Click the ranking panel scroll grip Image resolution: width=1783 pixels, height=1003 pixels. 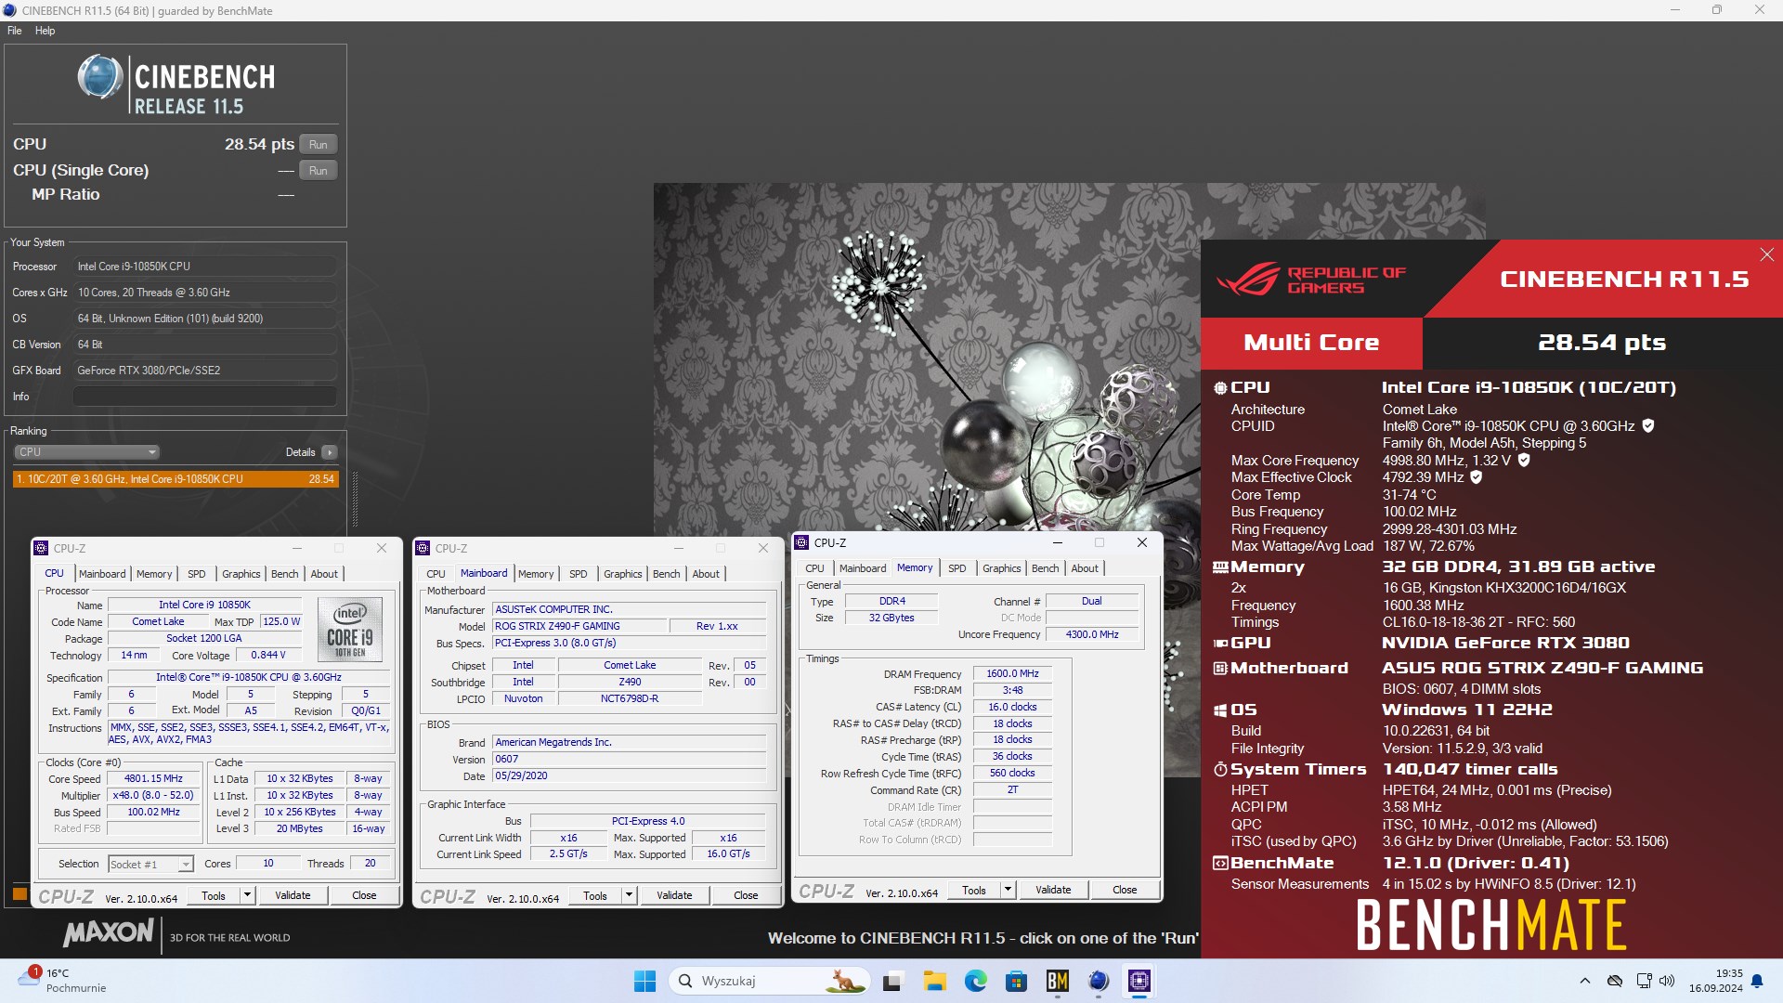coord(355,500)
